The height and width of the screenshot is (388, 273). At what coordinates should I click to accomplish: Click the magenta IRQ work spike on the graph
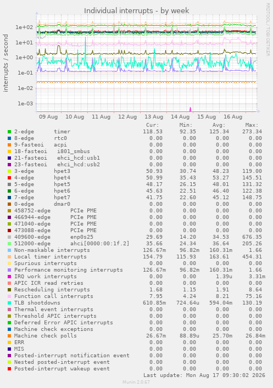(x=190, y=109)
